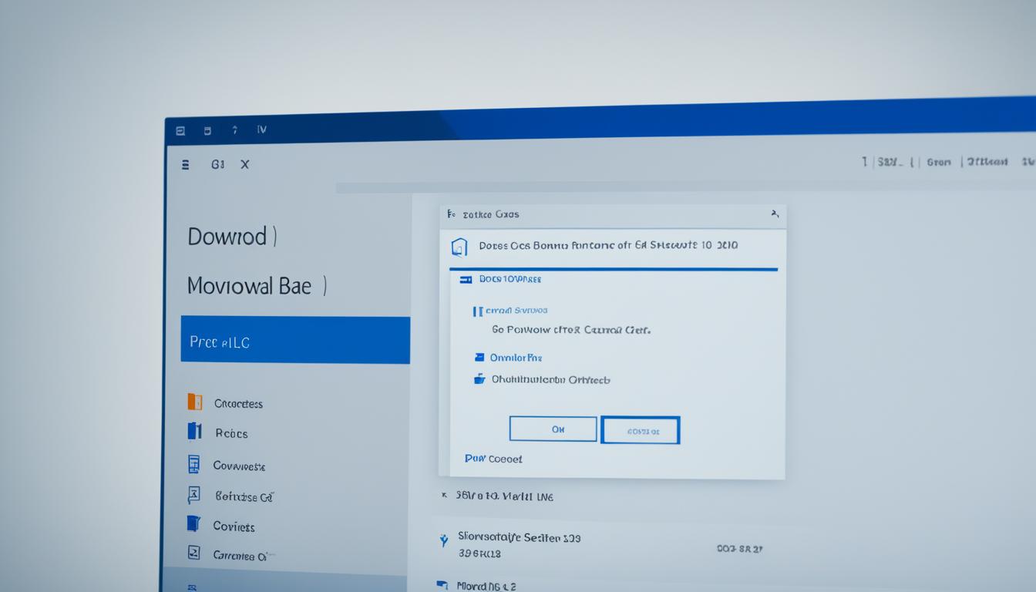The width and height of the screenshot is (1036, 592).
Task: Open the orange icon beside Cncacetess
Action: (195, 402)
